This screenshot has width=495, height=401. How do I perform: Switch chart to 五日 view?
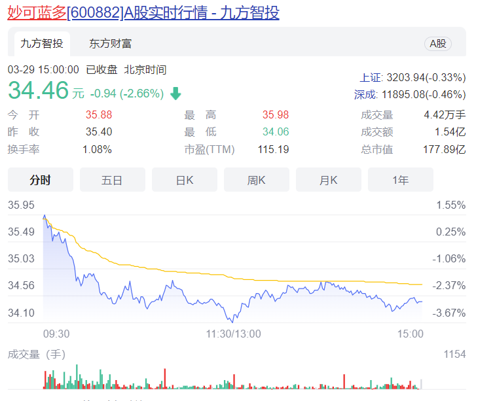pos(112,180)
